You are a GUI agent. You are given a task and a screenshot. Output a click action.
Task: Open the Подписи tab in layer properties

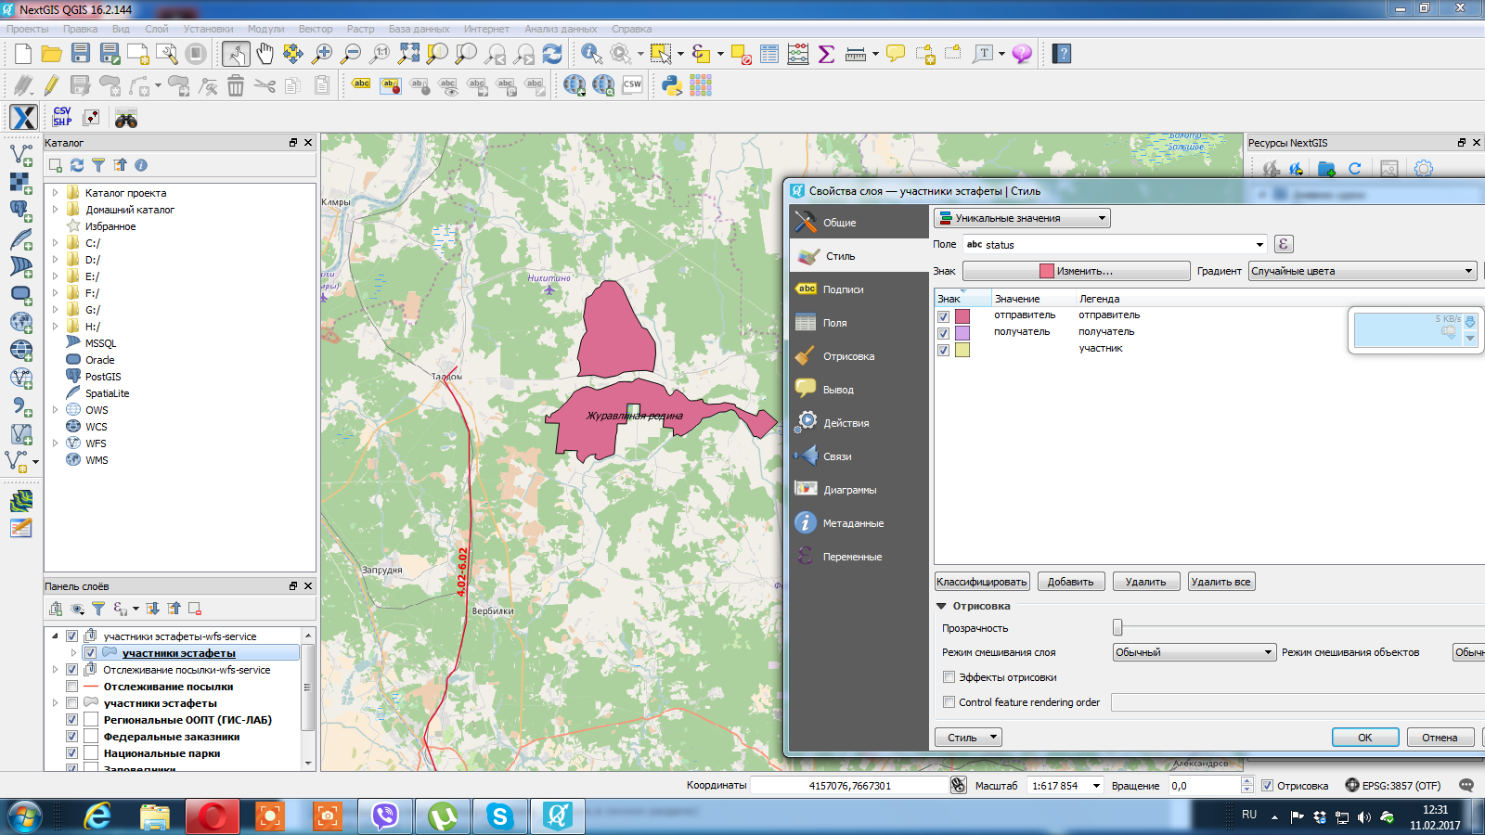(x=843, y=289)
